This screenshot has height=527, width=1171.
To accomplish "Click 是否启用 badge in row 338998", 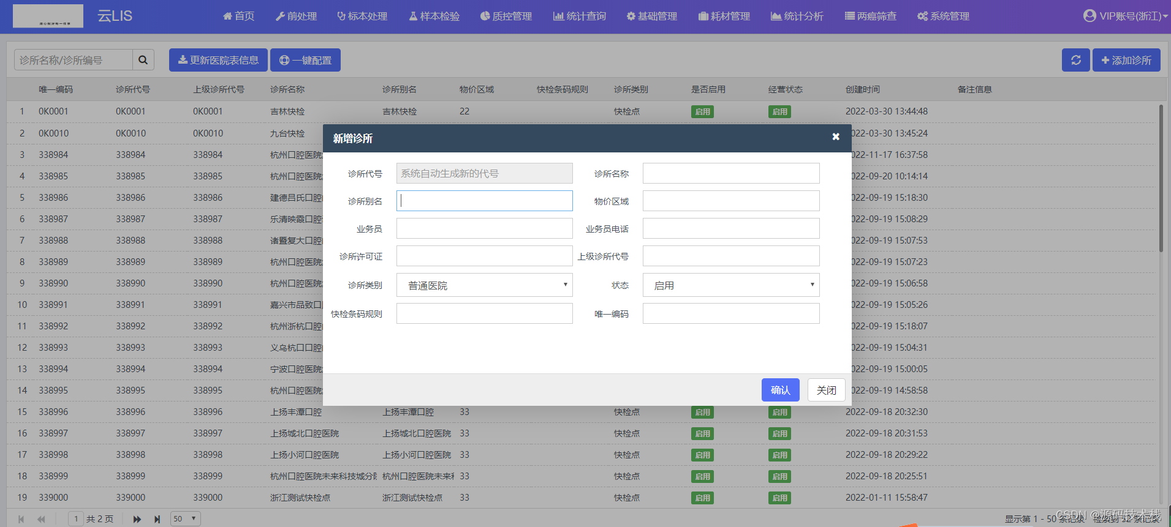I will point(702,455).
